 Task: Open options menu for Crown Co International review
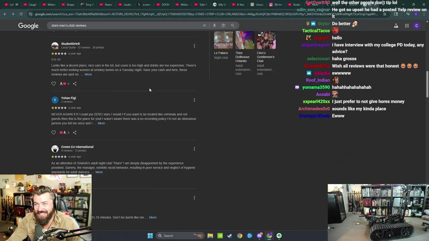pyautogui.click(x=194, y=149)
